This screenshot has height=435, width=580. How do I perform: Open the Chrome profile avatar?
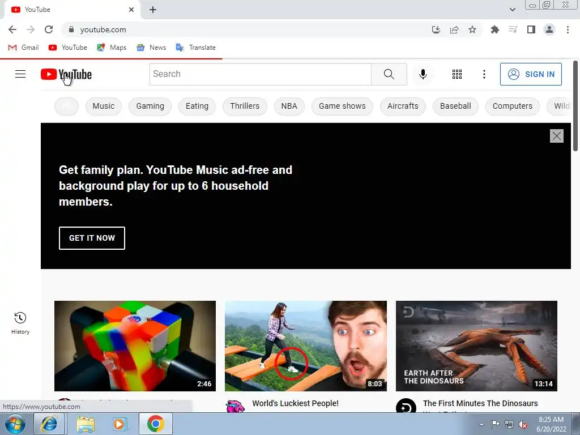[x=549, y=29]
